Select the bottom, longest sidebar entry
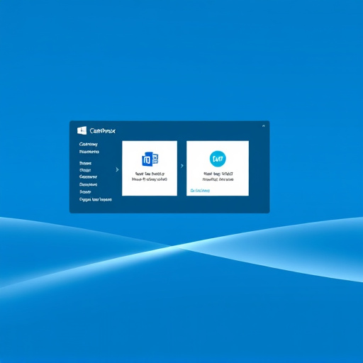363x363 pixels. [96, 199]
